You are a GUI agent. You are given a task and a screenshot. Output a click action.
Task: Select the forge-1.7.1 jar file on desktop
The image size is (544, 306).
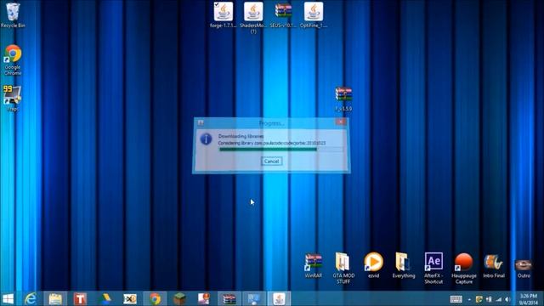coord(223,15)
